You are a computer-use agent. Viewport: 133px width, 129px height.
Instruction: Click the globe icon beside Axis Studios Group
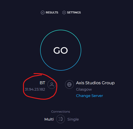coord(69,85)
